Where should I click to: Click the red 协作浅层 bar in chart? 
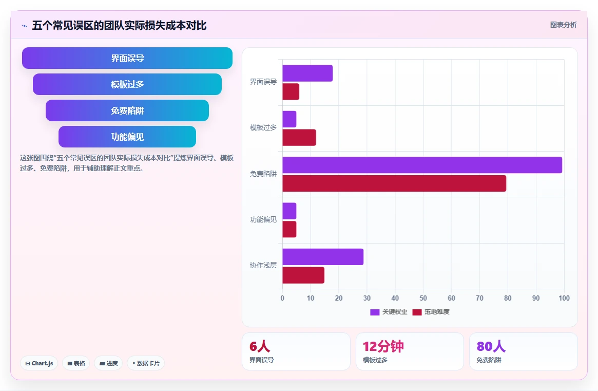pos(303,275)
